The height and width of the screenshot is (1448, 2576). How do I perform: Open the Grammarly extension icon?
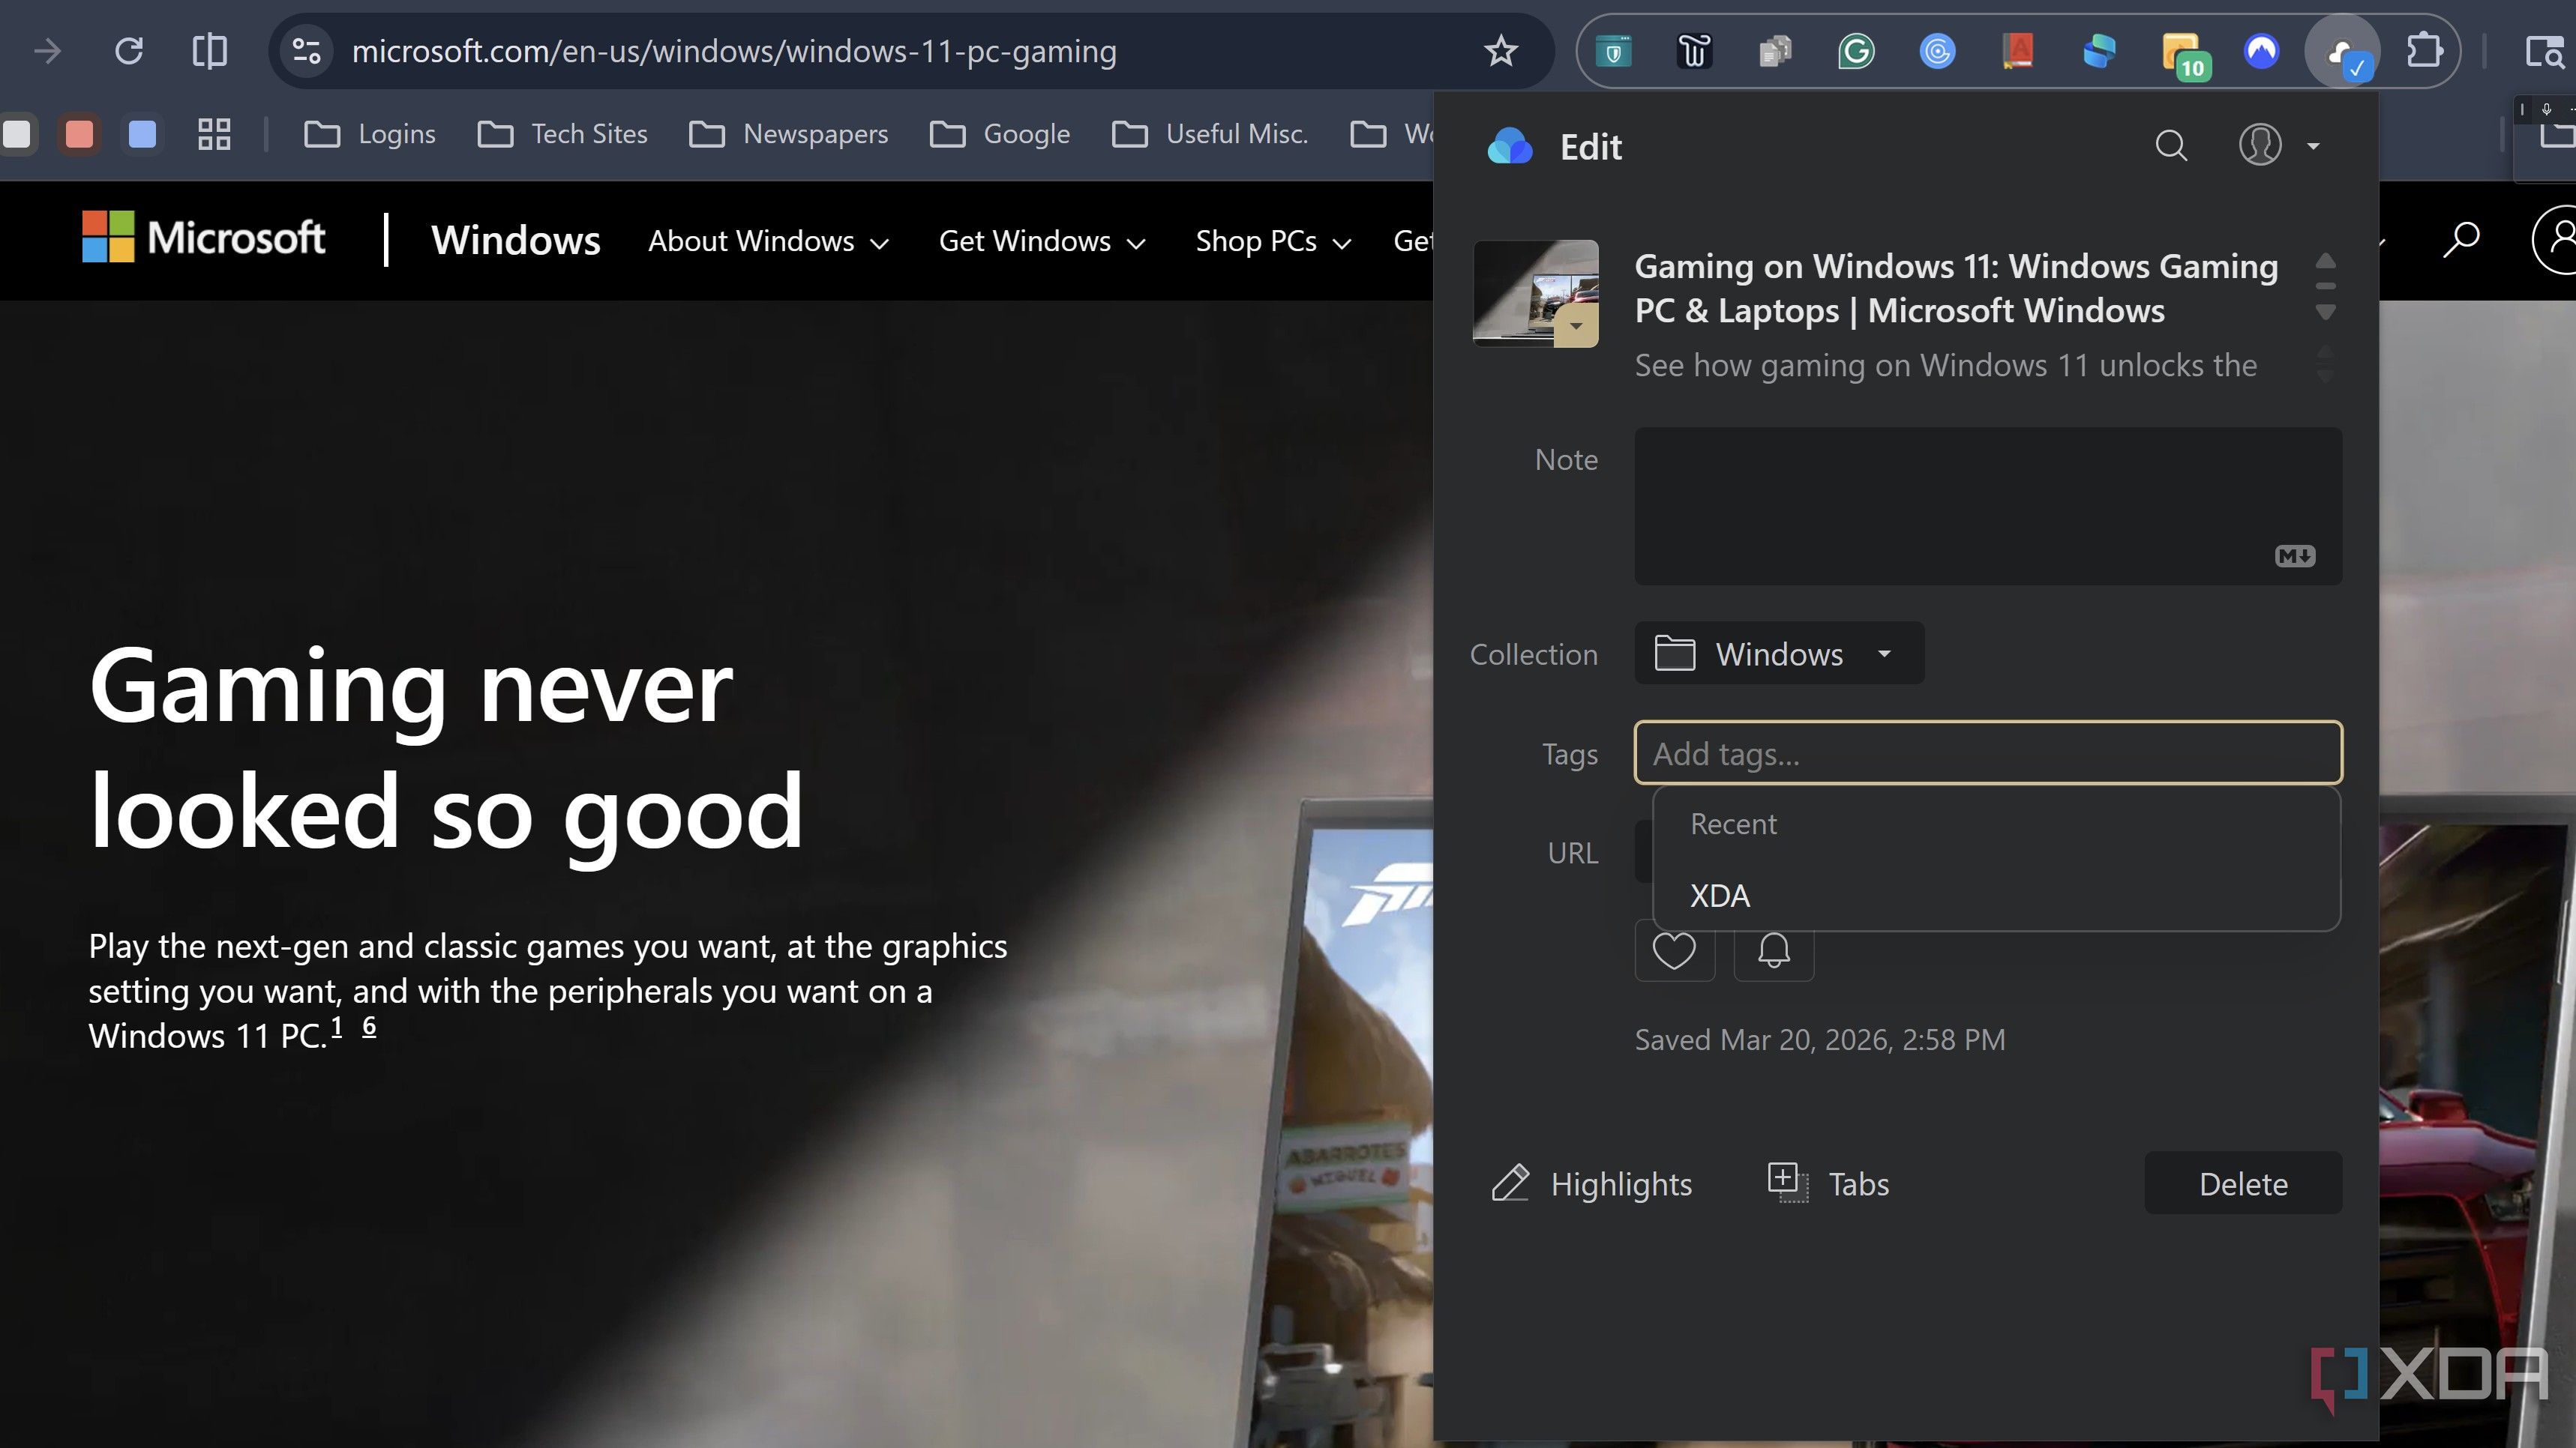click(x=1856, y=51)
